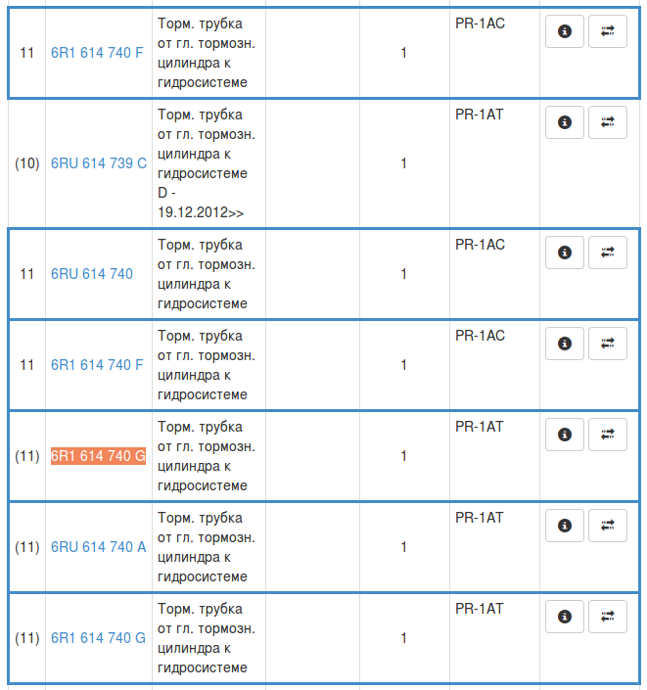Open info icon in second 6R1 614 740 F row

click(564, 344)
